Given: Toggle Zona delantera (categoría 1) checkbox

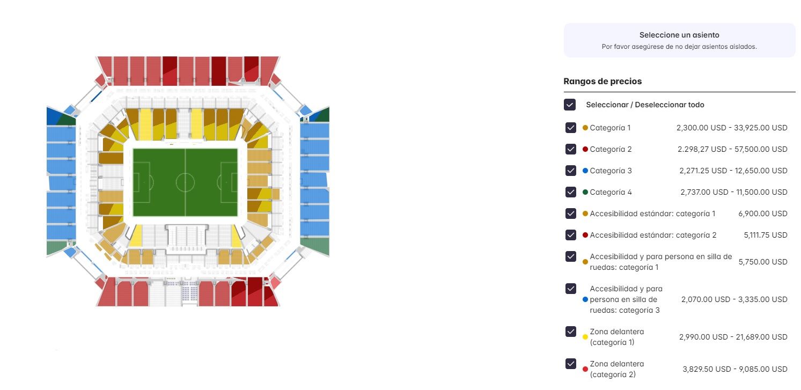Looking at the screenshot, I should point(571,332).
